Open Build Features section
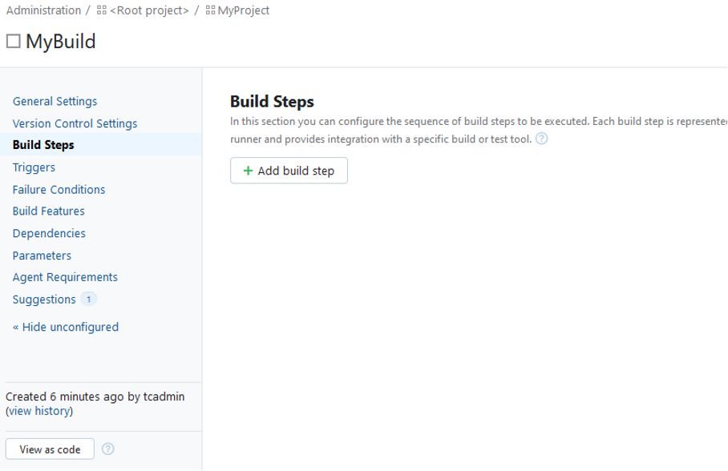The image size is (728, 471). tap(49, 211)
